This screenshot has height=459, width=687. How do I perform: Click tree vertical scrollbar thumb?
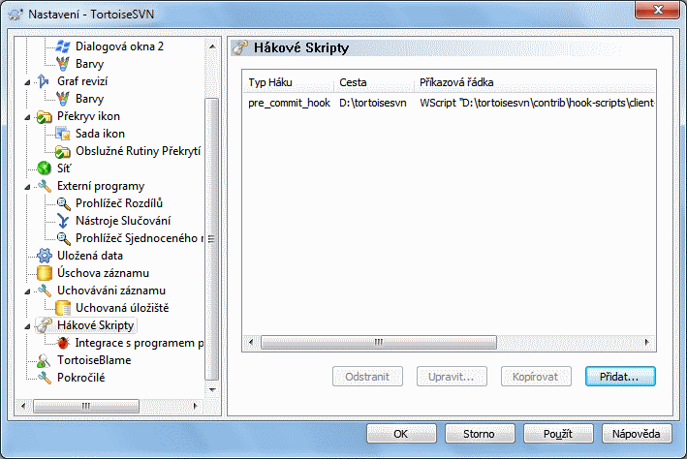[212, 238]
